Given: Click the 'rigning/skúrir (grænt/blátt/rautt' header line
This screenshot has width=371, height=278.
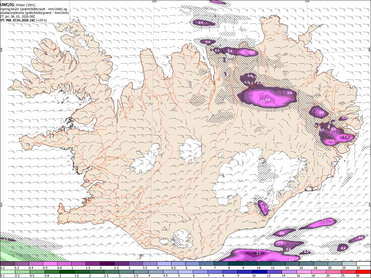Looking at the screenshot, I should (34, 9).
